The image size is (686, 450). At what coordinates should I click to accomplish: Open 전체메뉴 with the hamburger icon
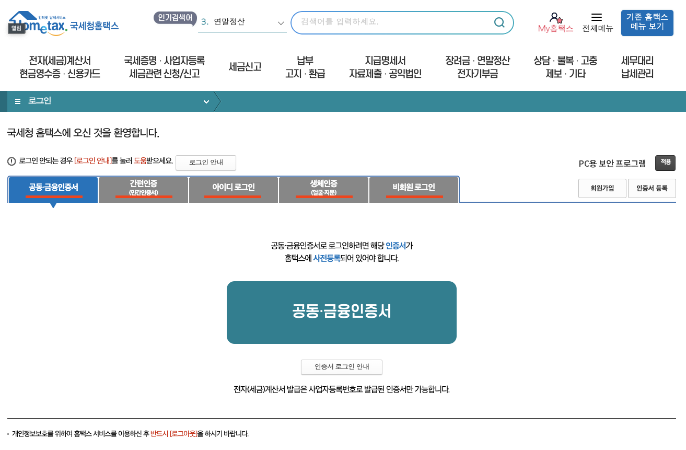tap(597, 17)
